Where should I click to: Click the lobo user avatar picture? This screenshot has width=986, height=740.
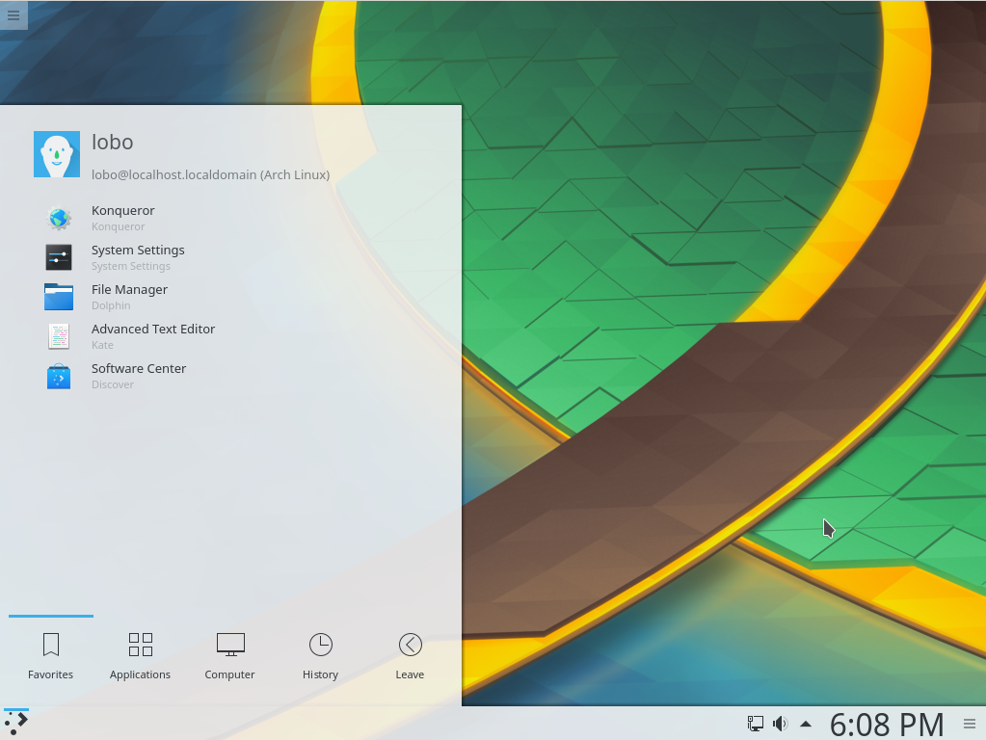tap(57, 153)
